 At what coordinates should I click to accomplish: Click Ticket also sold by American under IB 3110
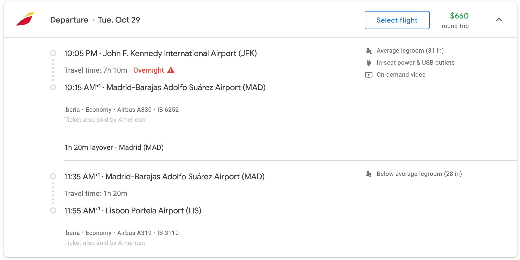pos(104,243)
